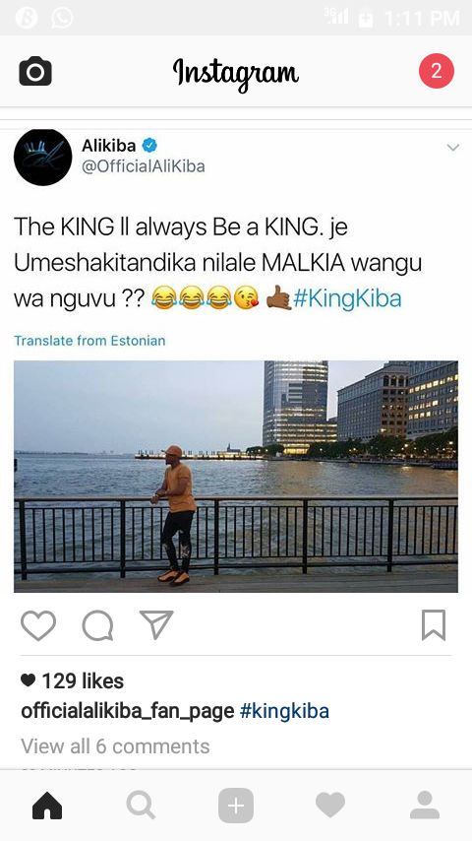Image resolution: width=472 pixels, height=841 pixels.
Task: Open the Search tab
Action: coord(142,806)
